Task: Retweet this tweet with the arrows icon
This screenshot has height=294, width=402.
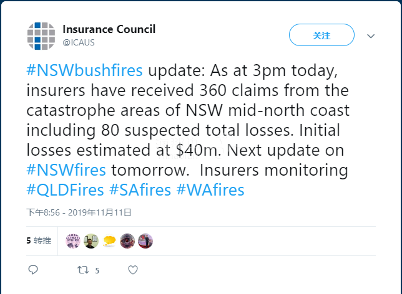Action: tap(82, 270)
